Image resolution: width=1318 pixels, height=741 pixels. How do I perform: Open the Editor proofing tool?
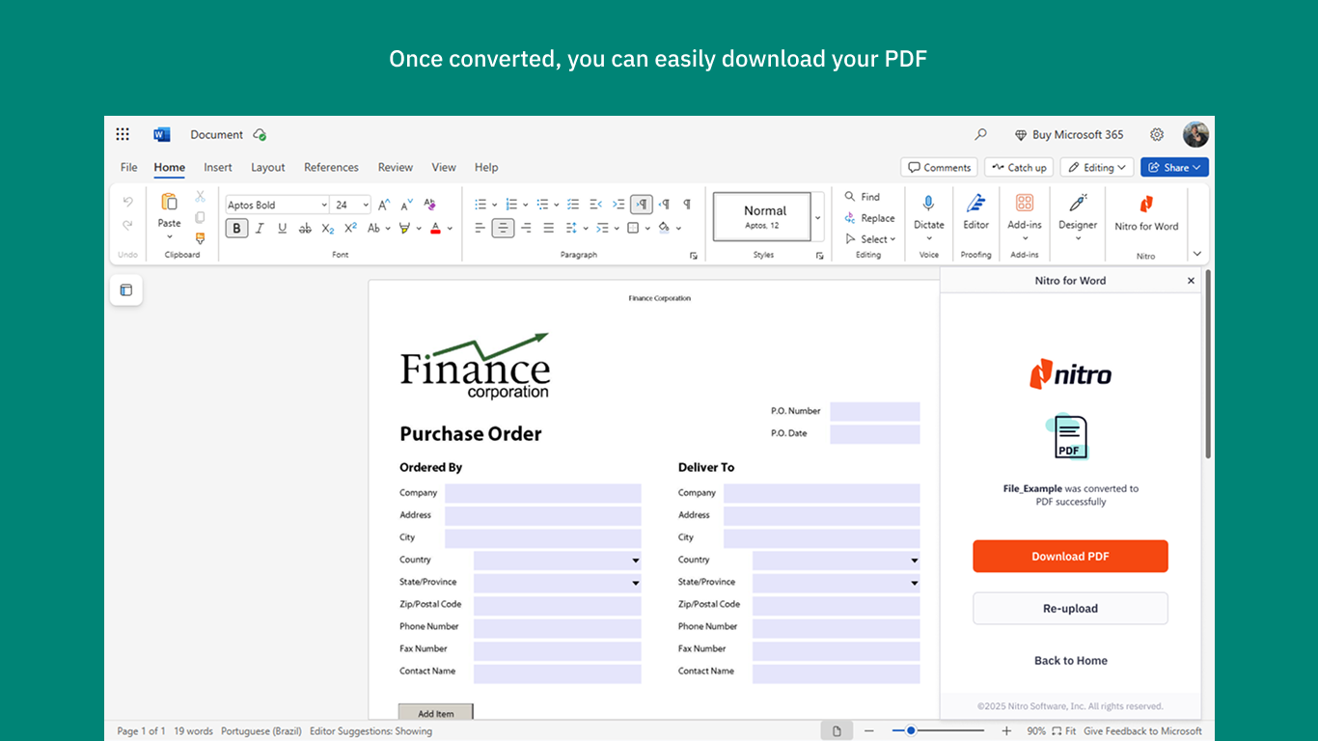(975, 203)
